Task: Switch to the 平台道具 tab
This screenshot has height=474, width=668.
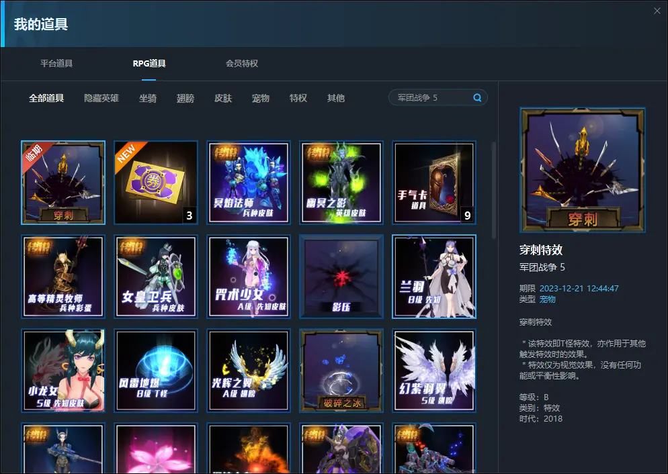Action: coord(56,63)
